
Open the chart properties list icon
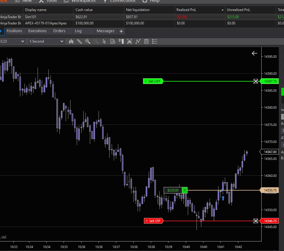tap(155, 41)
